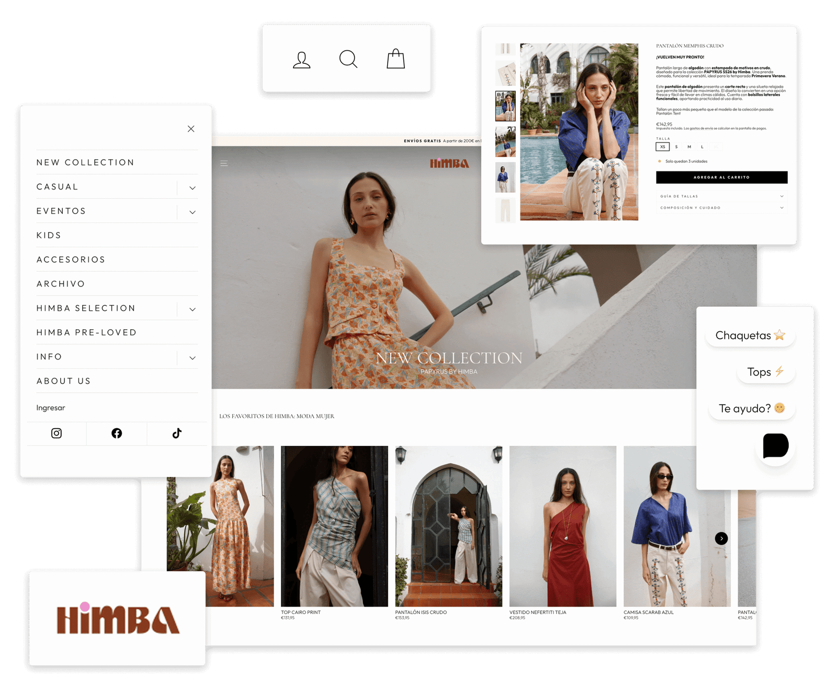Screen dimensions: 837x693
Task: Open the shopping bag cart icon
Action: [x=395, y=59]
